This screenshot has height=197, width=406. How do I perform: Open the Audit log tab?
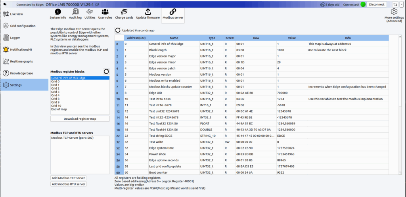(75, 14)
